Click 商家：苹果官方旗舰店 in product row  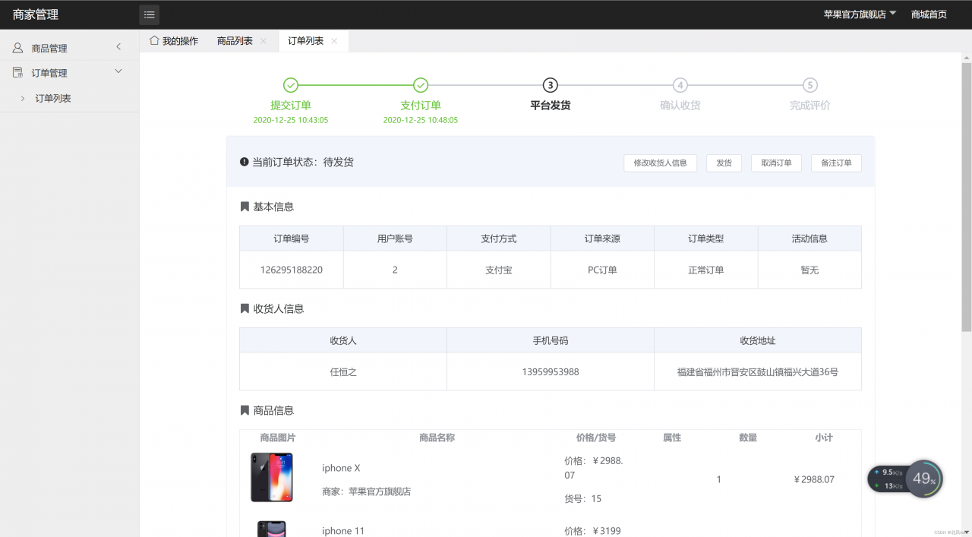tap(367, 491)
